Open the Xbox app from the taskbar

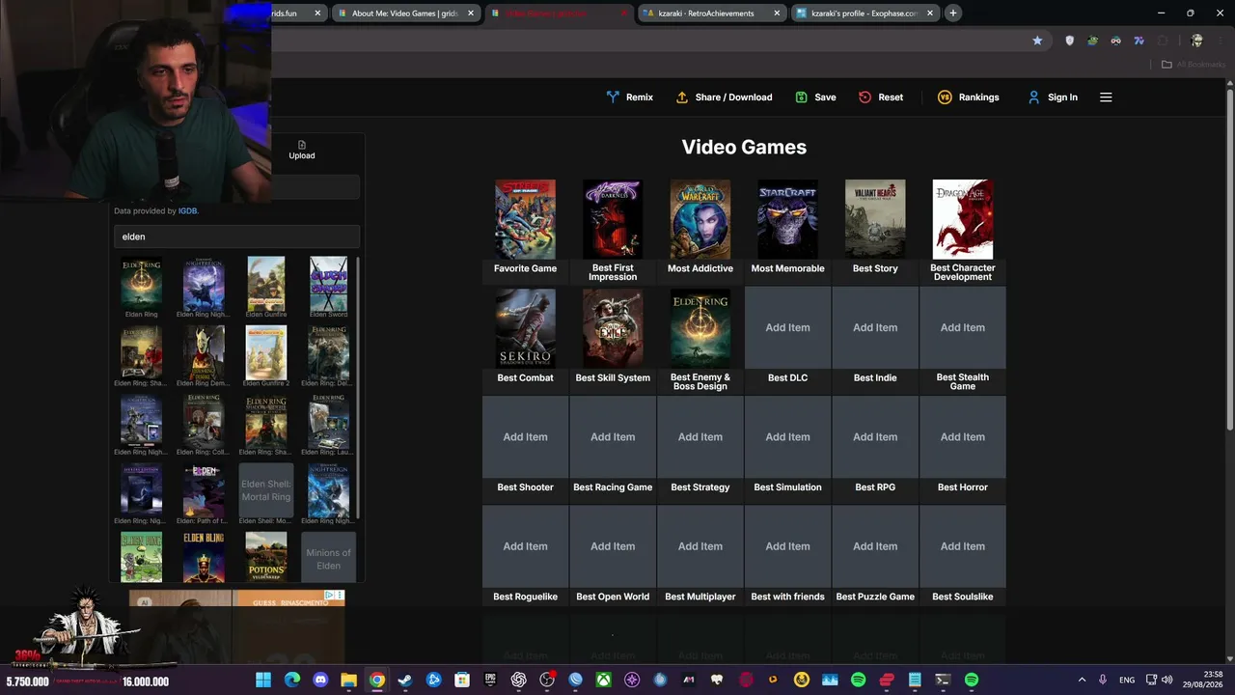click(604, 680)
